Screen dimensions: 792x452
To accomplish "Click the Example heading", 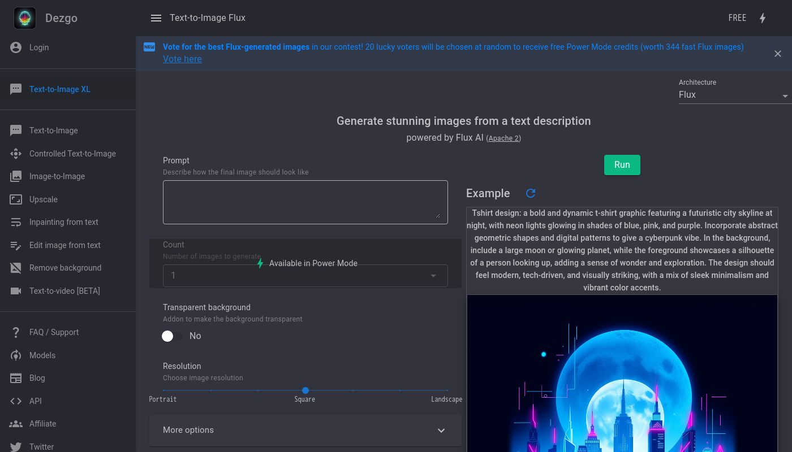I will (488, 193).
